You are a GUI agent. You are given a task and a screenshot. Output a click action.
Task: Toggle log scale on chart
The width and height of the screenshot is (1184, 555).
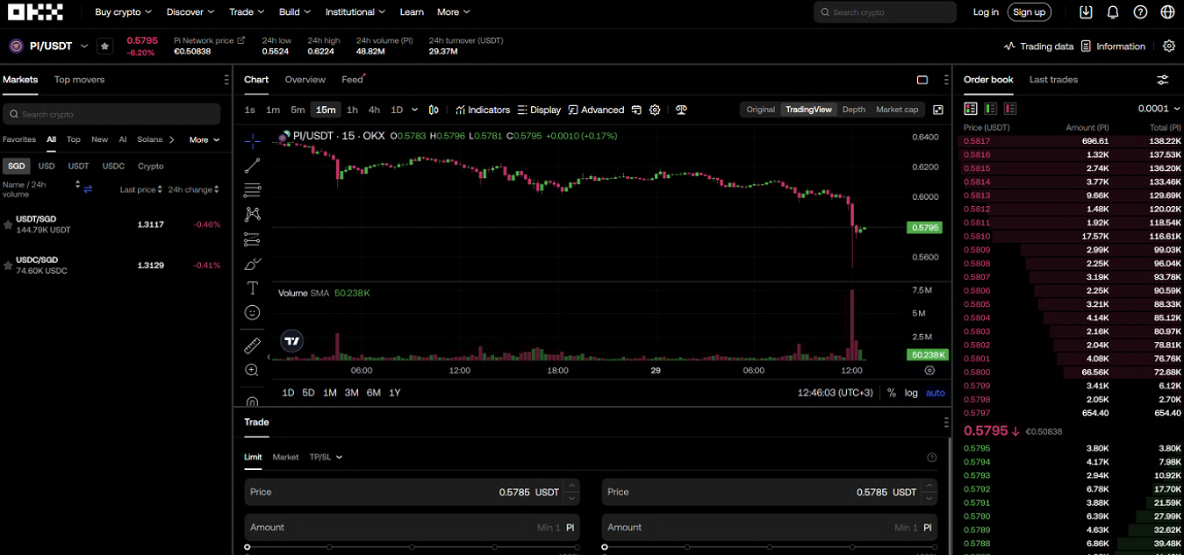(911, 393)
